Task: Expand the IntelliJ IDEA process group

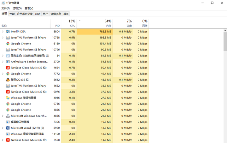Action: tap(3, 32)
